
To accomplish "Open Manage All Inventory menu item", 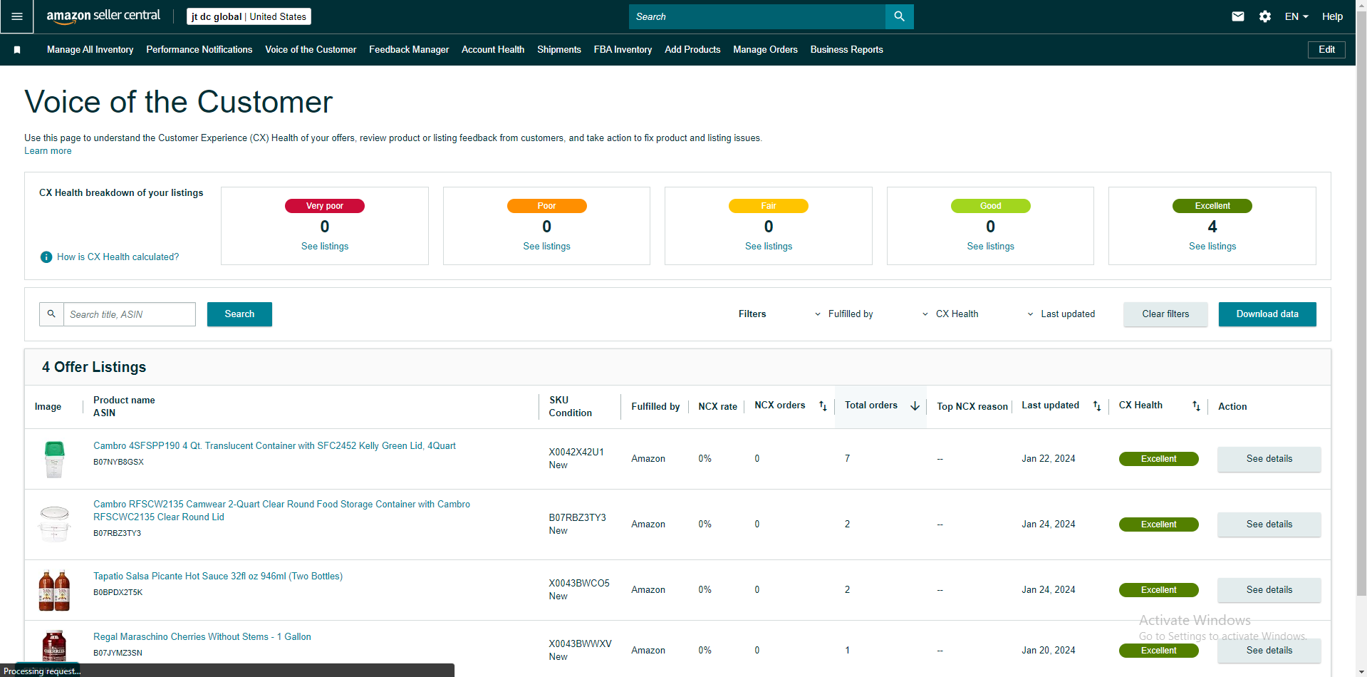I will 90,50.
